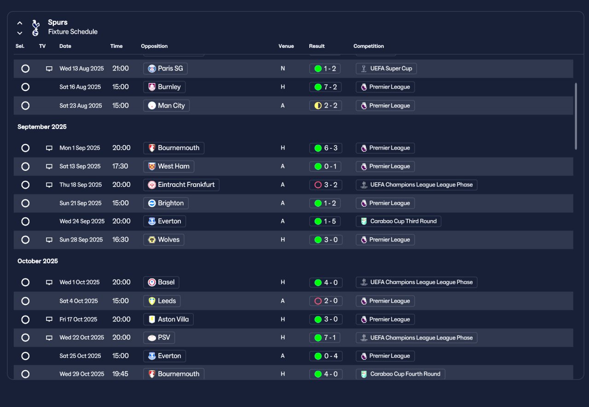Select the Leeds fixture radio button
589x407 pixels.
(25, 301)
